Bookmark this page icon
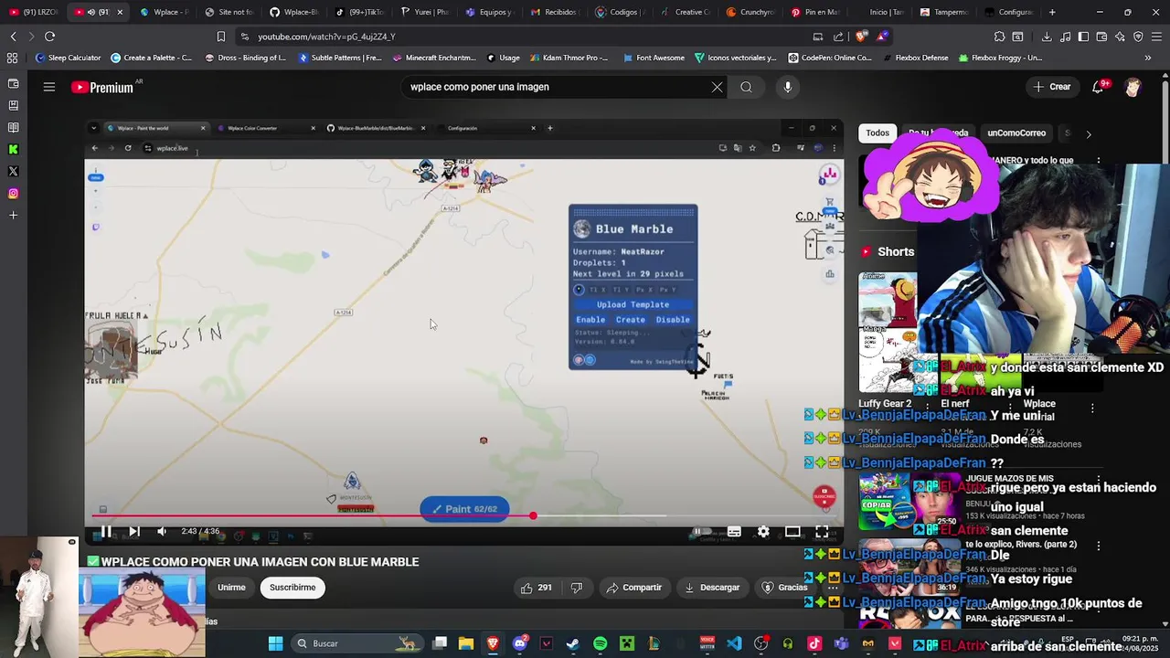 tap(220, 37)
